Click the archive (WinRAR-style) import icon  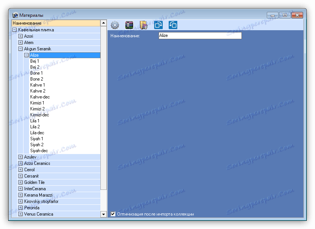[x=129, y=25]
